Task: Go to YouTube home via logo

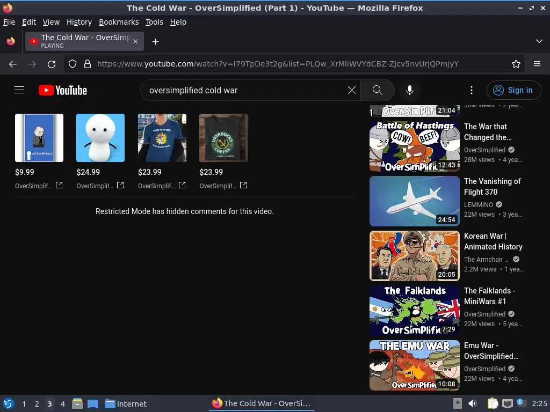Action: click(x=63, y=90)
